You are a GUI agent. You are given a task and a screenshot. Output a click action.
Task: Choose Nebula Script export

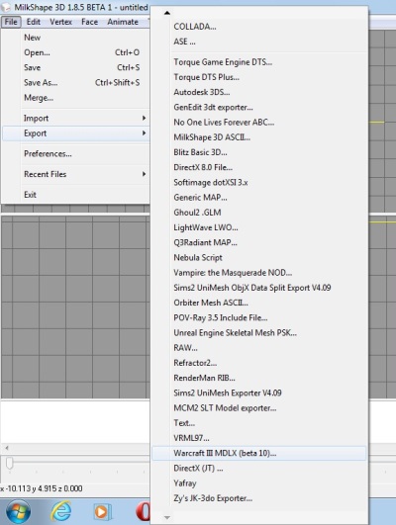258,257
